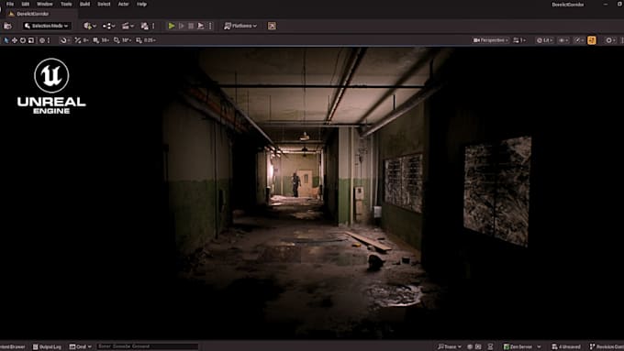
Task: Open the Edit menu
Action: (26, 4)
